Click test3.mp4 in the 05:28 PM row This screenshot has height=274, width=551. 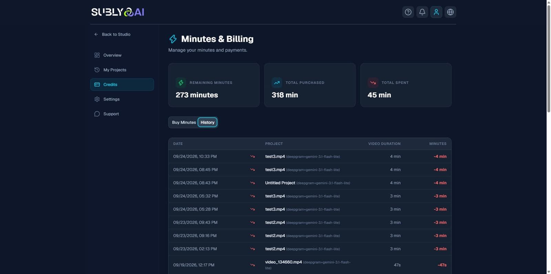pos(275,209)
